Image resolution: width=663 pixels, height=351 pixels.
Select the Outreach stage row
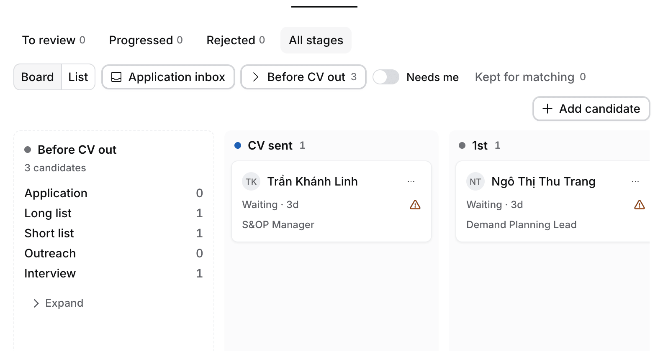114,253
